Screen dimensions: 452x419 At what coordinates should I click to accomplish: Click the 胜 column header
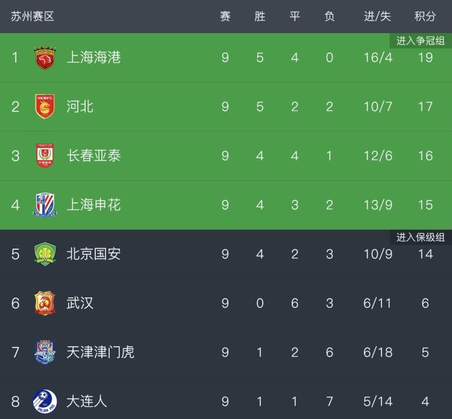260,16
